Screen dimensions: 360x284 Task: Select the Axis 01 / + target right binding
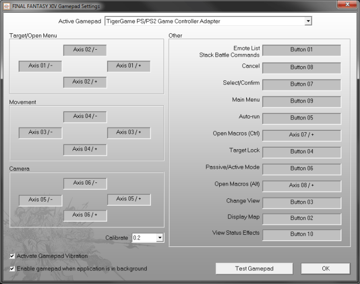coord(129,66)
